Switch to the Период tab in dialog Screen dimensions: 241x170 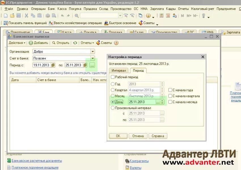138,71
